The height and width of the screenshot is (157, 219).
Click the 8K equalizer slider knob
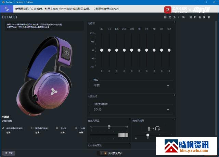click(x=162, y=50)
